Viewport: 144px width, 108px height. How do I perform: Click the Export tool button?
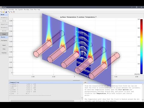click(4, 45)
